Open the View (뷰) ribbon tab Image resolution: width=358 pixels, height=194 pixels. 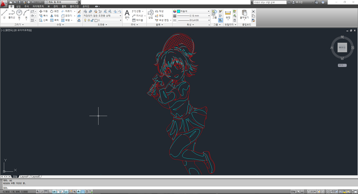[49, 6]
